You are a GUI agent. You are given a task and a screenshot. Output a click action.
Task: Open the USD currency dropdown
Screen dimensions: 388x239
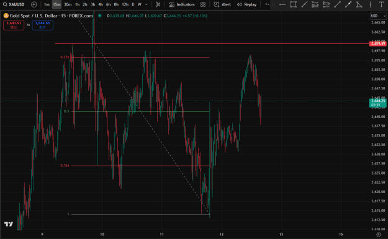pos(378,16)
